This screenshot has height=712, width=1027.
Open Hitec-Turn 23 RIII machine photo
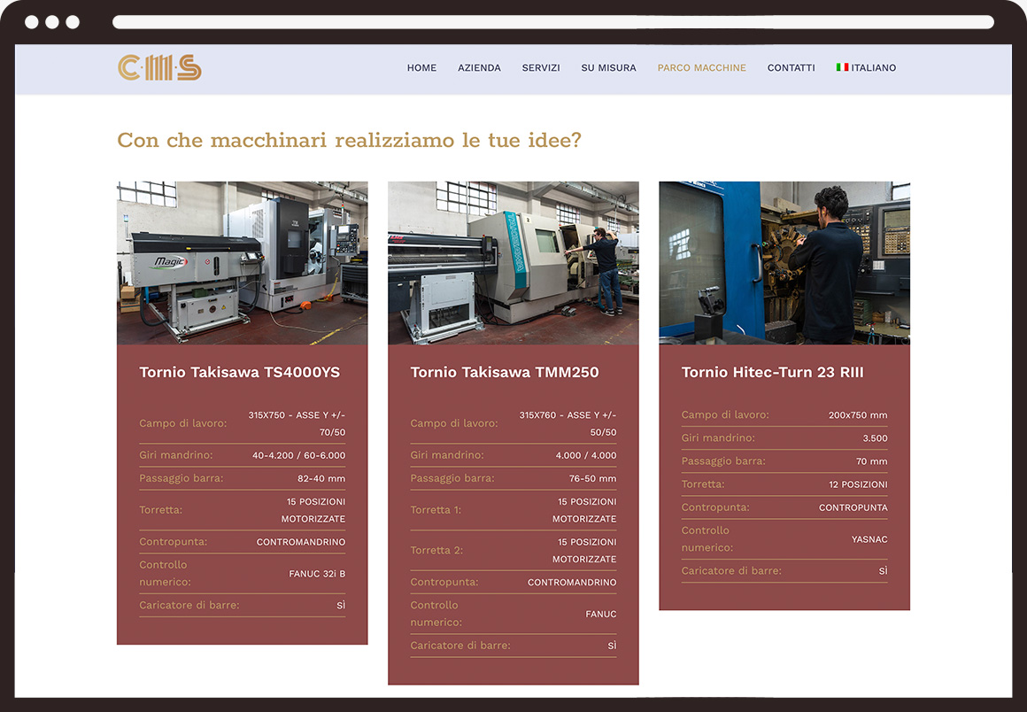pyautogui.click(x=784, y=263)
